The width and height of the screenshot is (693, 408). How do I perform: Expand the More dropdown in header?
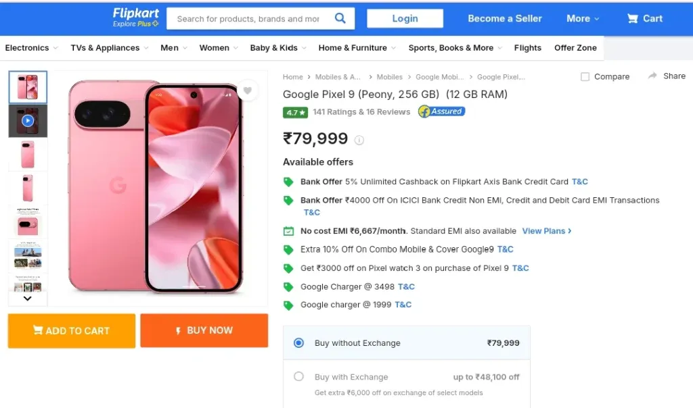pos(583,18)
